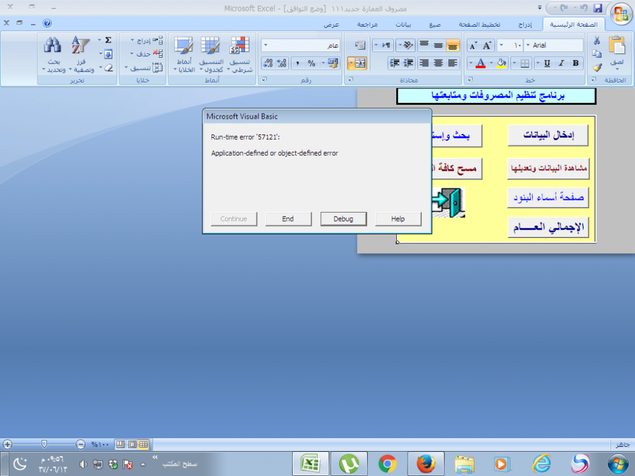Open the Arial font name dropdown
The height and width of the screenshot is (476, 635).
pos(527,45)
